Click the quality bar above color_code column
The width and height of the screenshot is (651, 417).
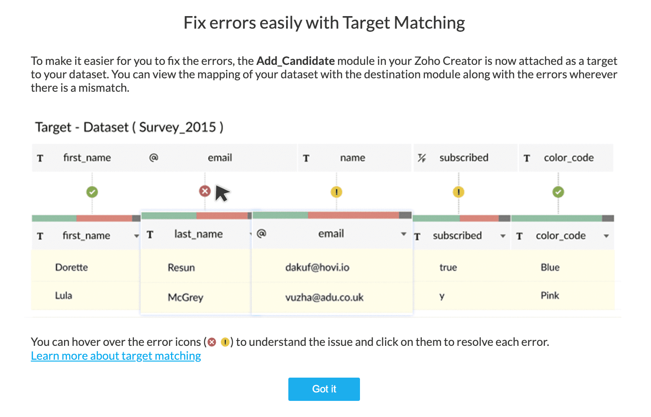(x=562, y=218)
